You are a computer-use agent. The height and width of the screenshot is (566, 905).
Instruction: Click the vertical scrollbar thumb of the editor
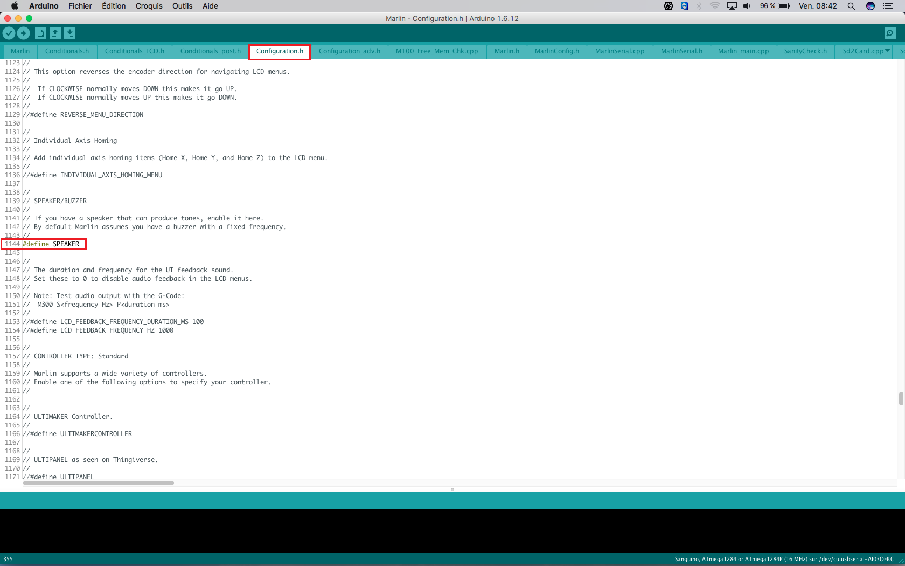point(901,399)
